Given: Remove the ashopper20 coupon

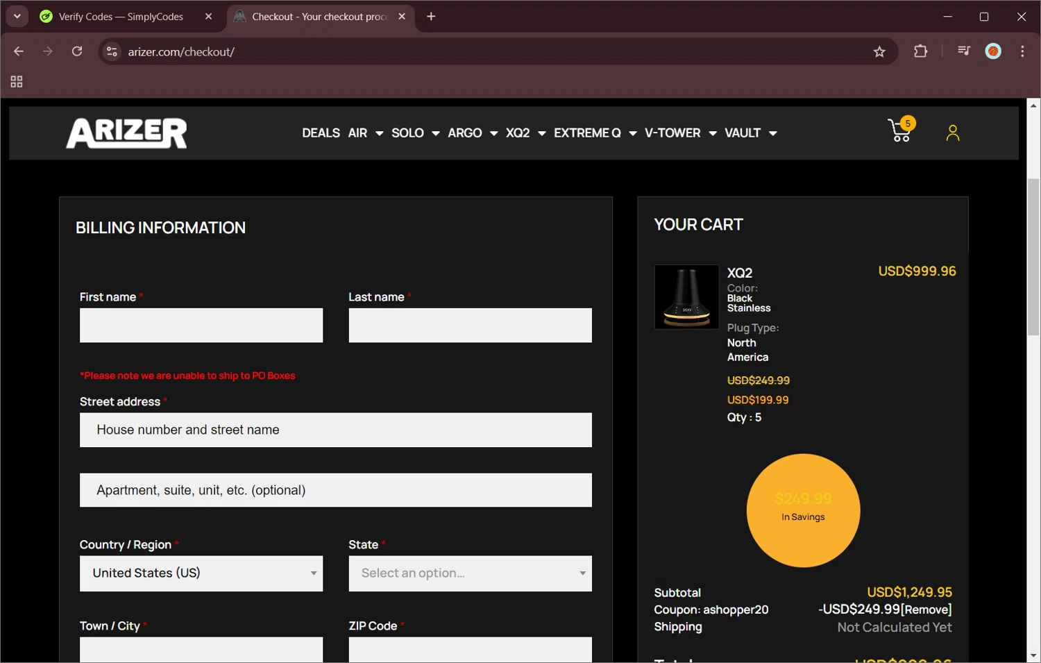Looking at the screenshot, I should point(926,610).
